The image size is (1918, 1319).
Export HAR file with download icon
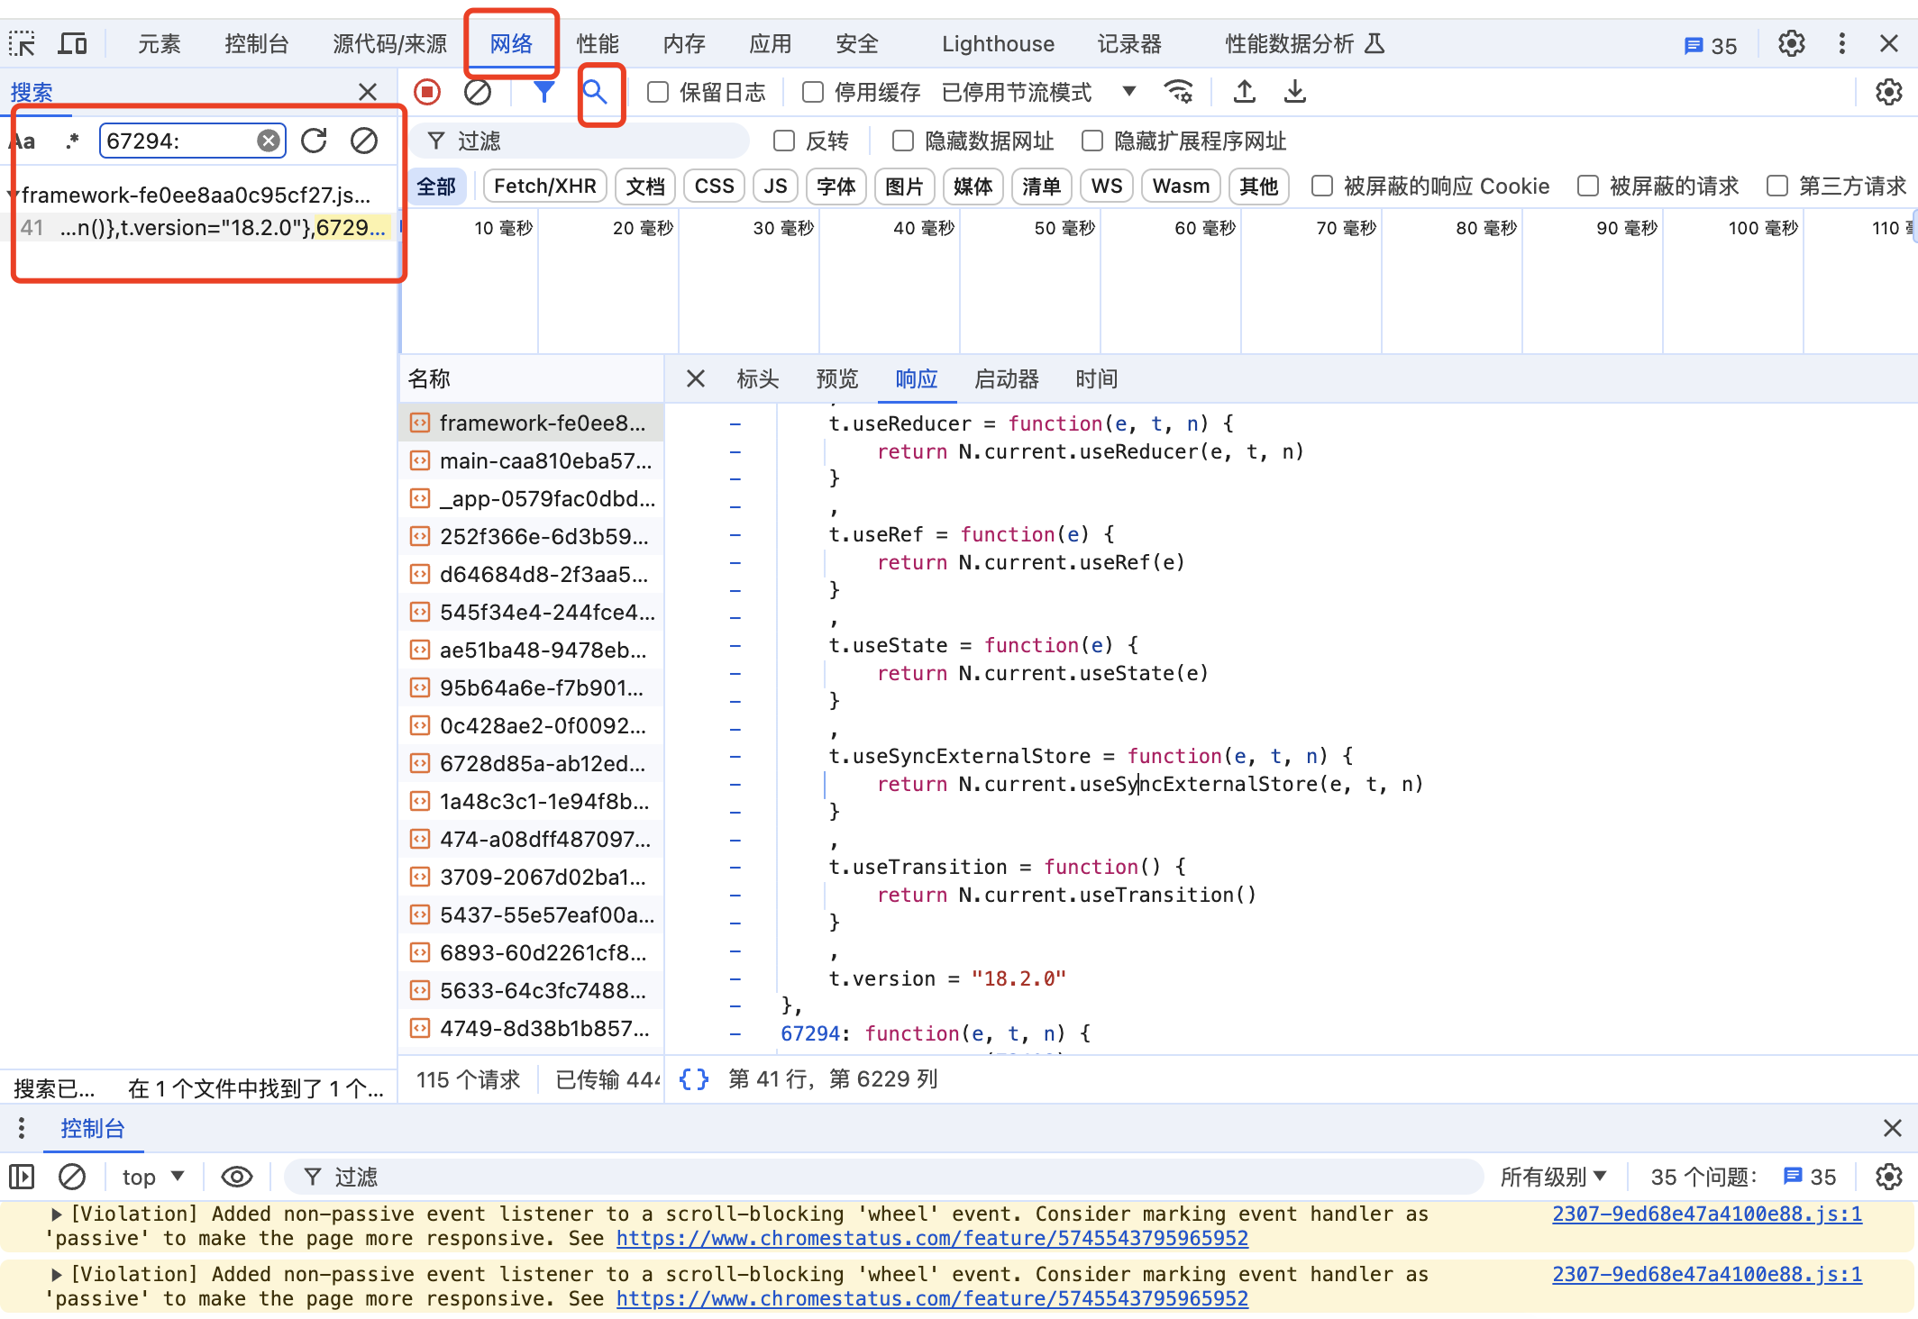(x=1294, y=92)
